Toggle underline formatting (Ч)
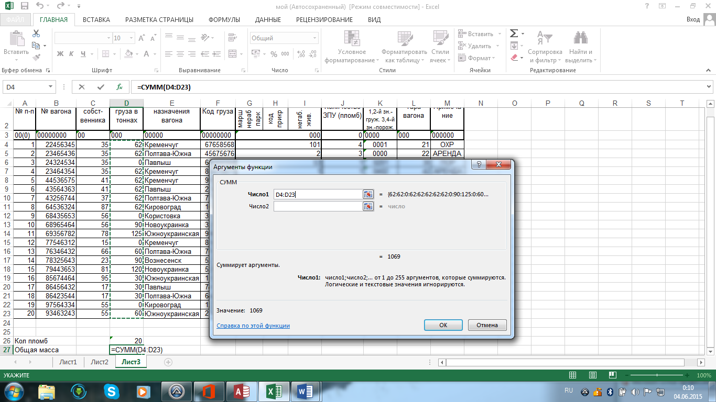Viewport: 716px width, 402px height. pyautogui.click(x=83, y=53)
